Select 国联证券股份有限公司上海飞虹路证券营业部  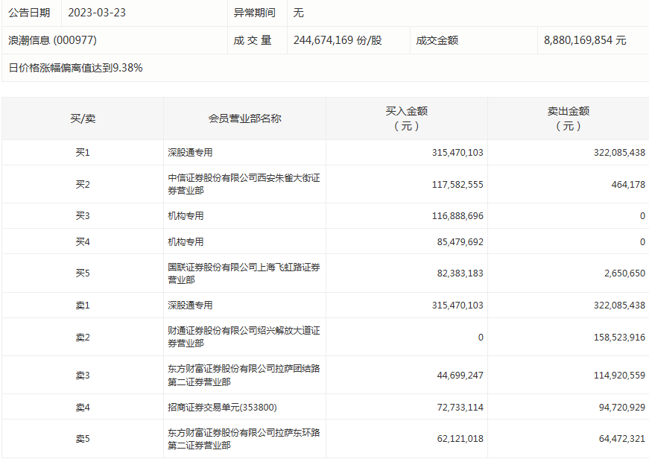pyautogui.click(x=244, y=274)
